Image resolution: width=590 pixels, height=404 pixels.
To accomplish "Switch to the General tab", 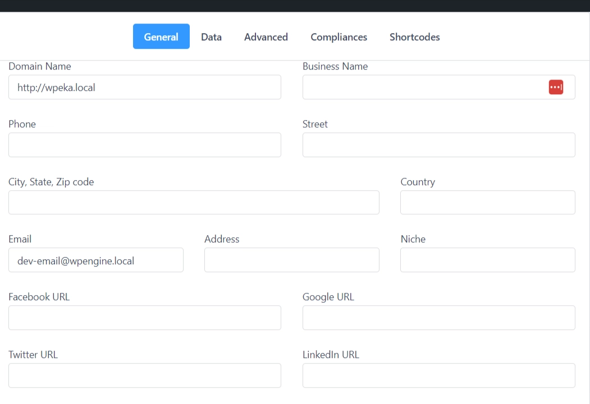I will point(161,37).
